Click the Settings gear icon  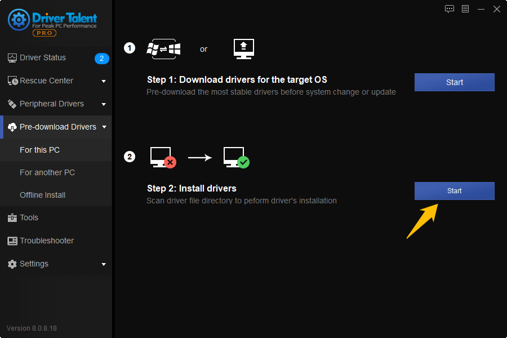point(12,264)
